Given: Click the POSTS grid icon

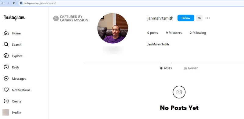Looking at the screenshot, I should coord(161,68).
